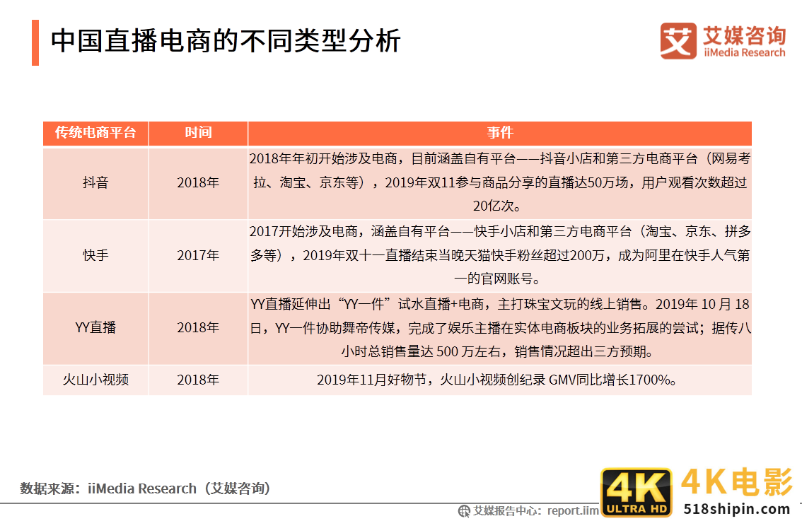Select the 2017年 time cell
This screenshot has height=521, width=802.
pyautogui.click(x=198, y=255)
